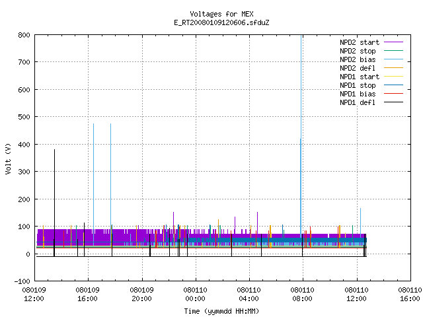Image resolution: width=423 pixels, height=317 pixels.
Task: Click the NPD2 stop green legend line
Action: (393, 51)
